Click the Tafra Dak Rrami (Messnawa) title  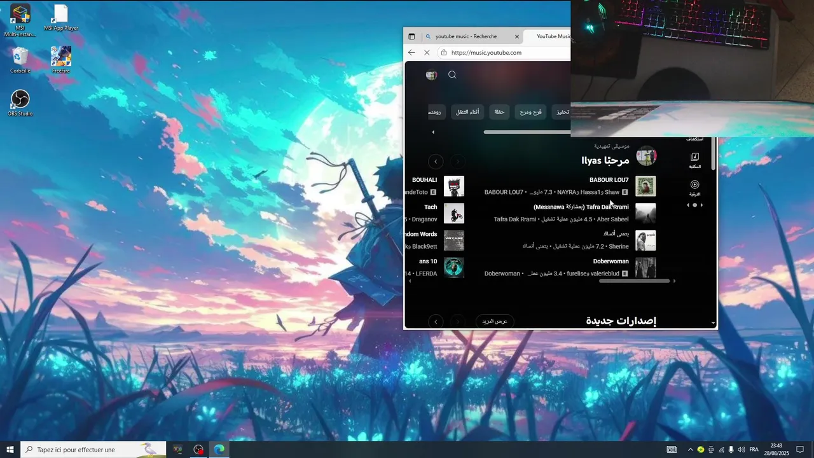[581, 207]
